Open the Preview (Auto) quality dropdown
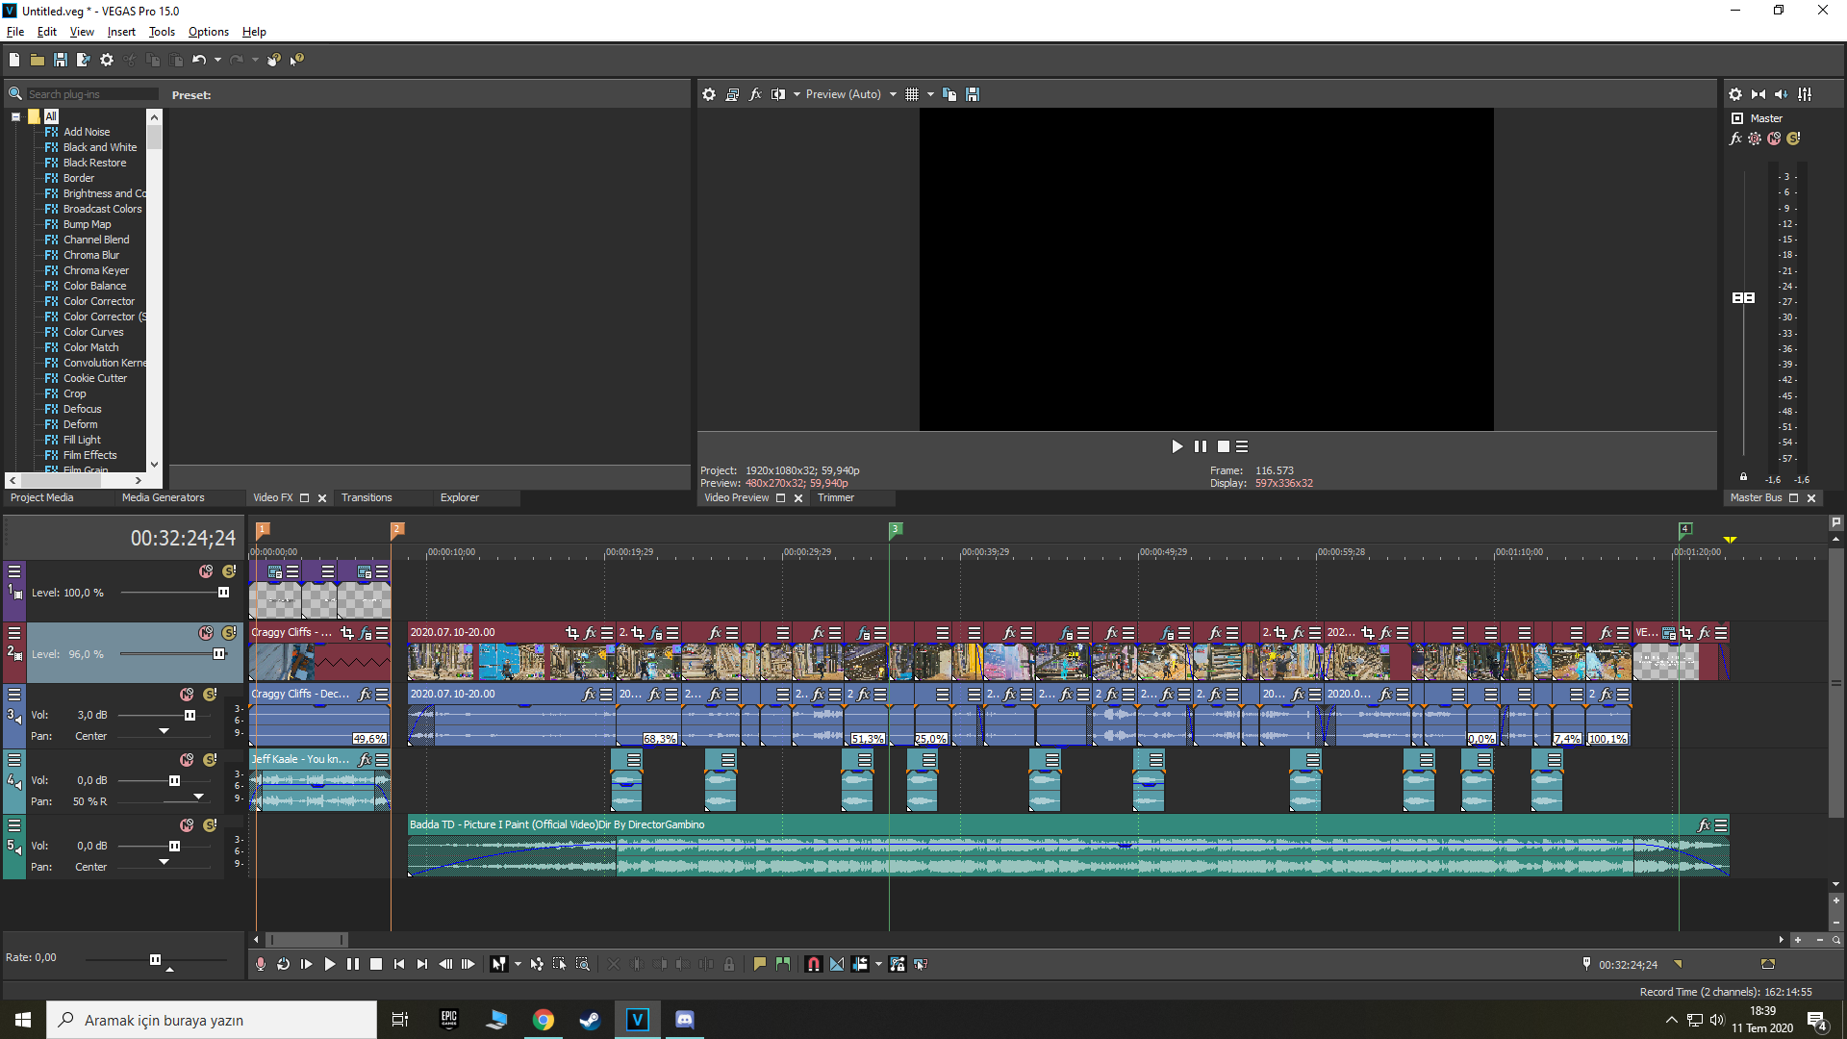 893,94
